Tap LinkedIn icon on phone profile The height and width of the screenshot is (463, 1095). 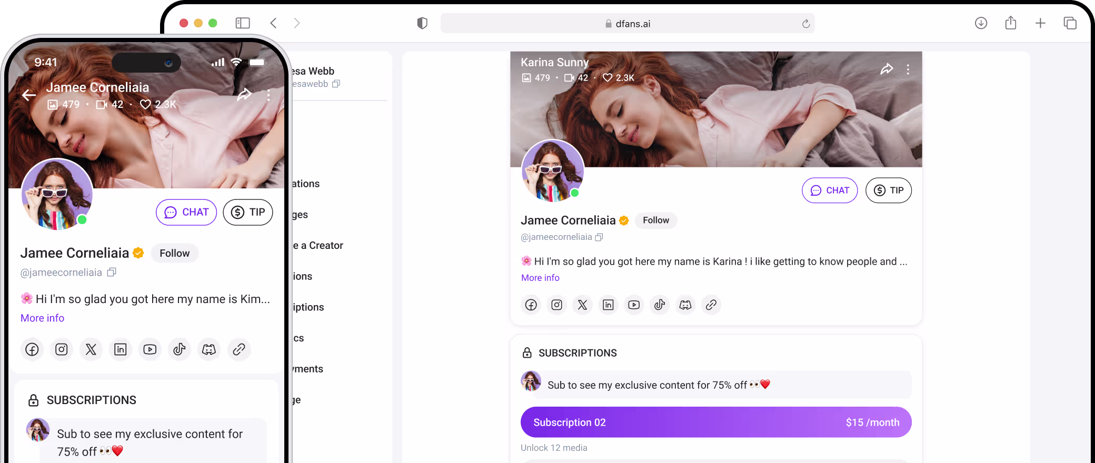[121, 349]
